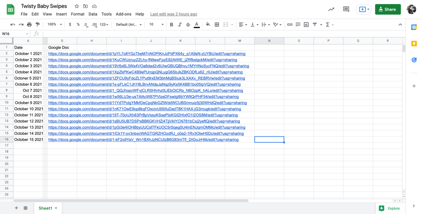This screenshot has height=214, width=422.
Task: Open the fill color picker
Action: click(208, 24)
